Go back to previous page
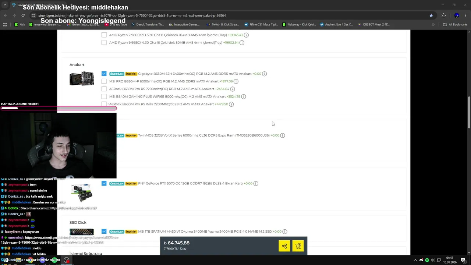 pyautogui.click(x=5, y=15)
